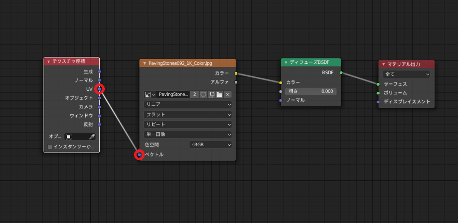Open the sRGB color space dropdown
This screenshot has height=223, width=458.
click(x=210, y=145)
